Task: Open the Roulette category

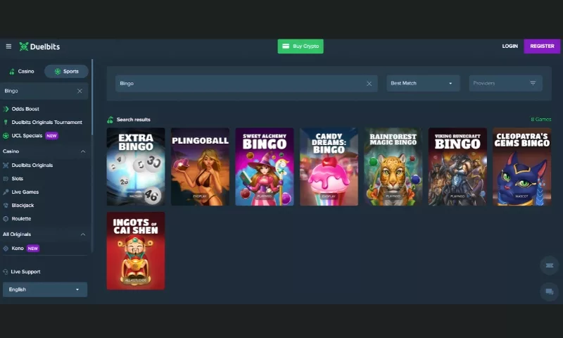Action: point(21,219)
